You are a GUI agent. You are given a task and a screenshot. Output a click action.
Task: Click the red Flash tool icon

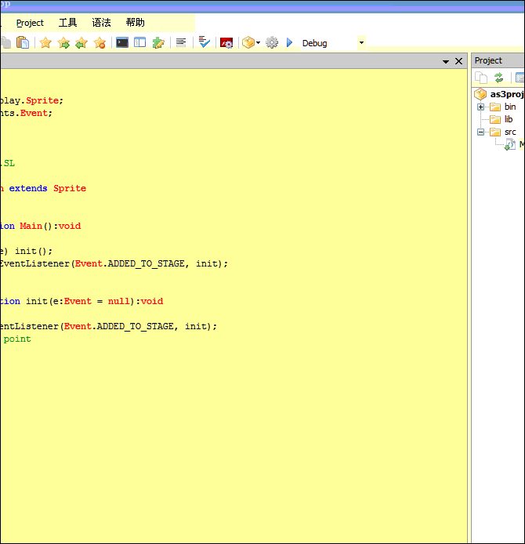tap(226, 43)
